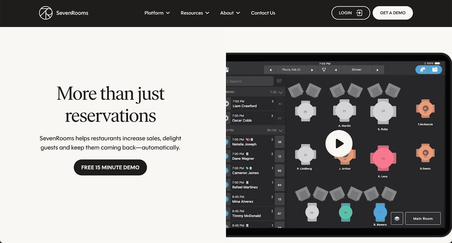Select orange table of T.McKenzie
This screenshot has height=243, width=452.
(x=425, y=109)
